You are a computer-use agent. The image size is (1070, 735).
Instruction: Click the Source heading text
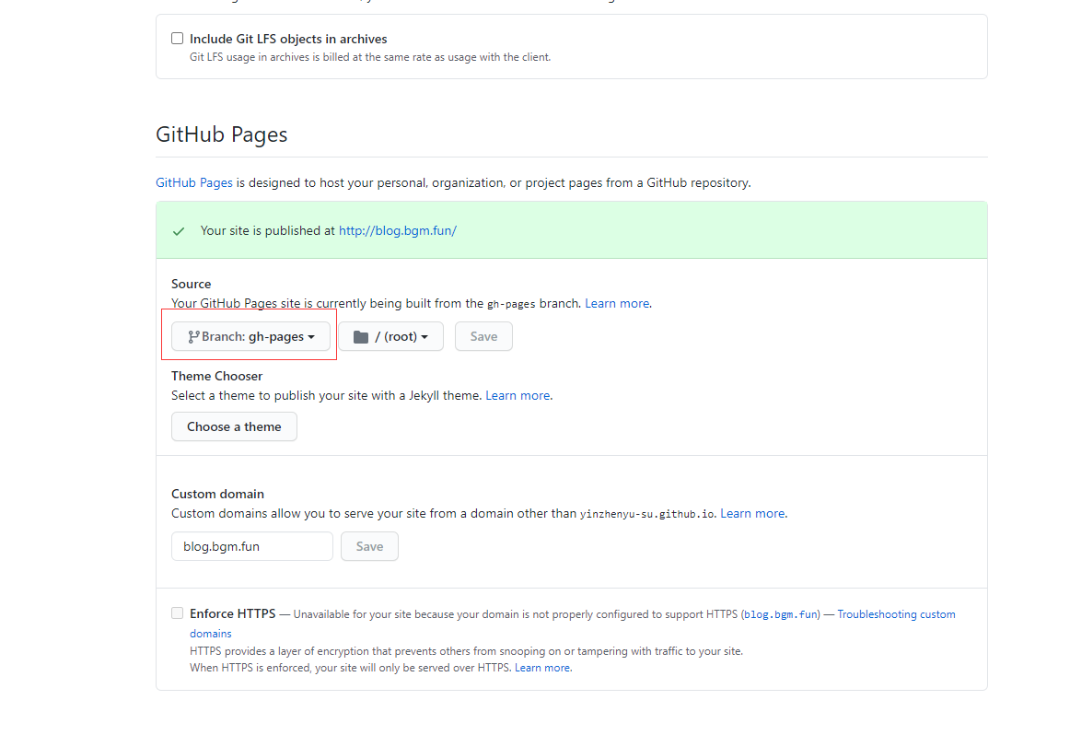click(x=192, y=284)
